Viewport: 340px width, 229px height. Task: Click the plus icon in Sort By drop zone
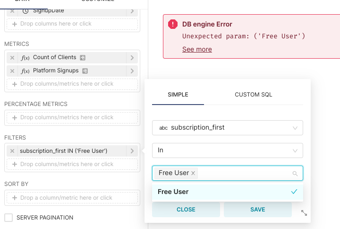click(x=15, y=198)
